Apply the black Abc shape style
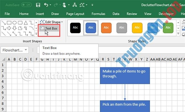Image resolution: width=185 pixels, height=112 pixels. pyautogui.click(x=75, y=28)
